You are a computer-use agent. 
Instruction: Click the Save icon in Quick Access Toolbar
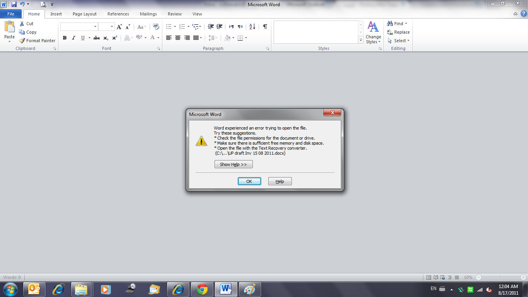point(14,4)
